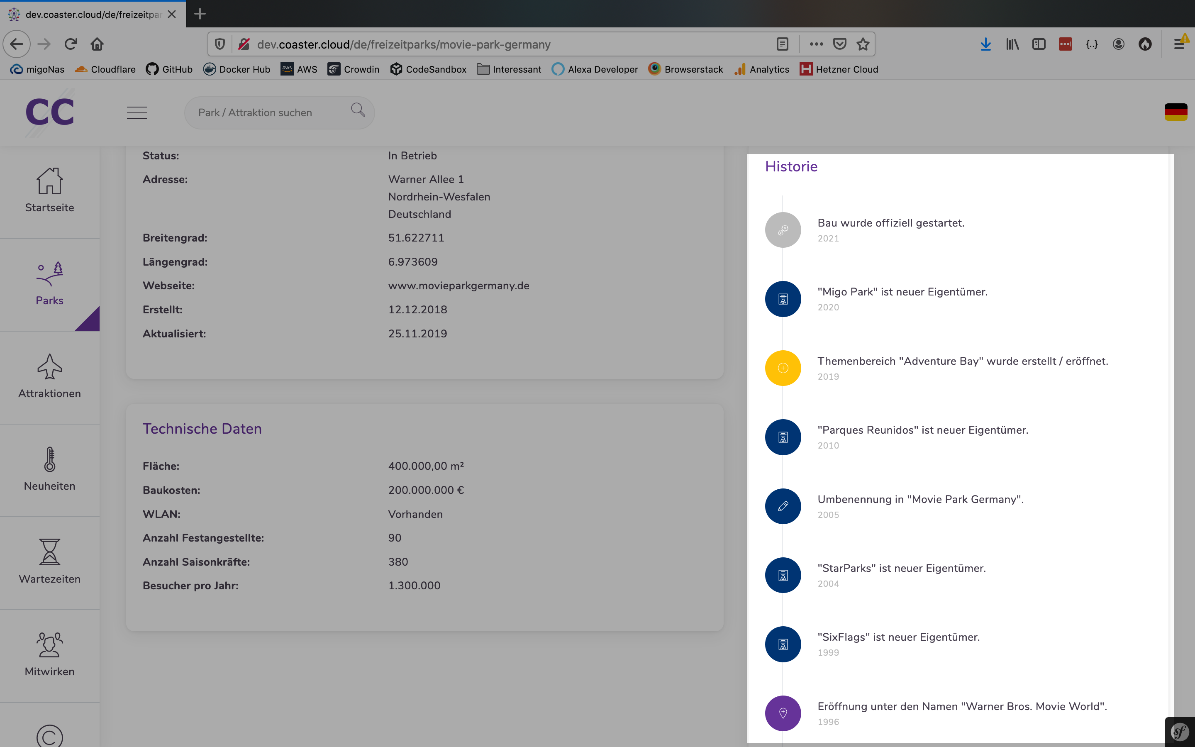Click the CC logo
The image size is (1195, 747).
point(50,112)
